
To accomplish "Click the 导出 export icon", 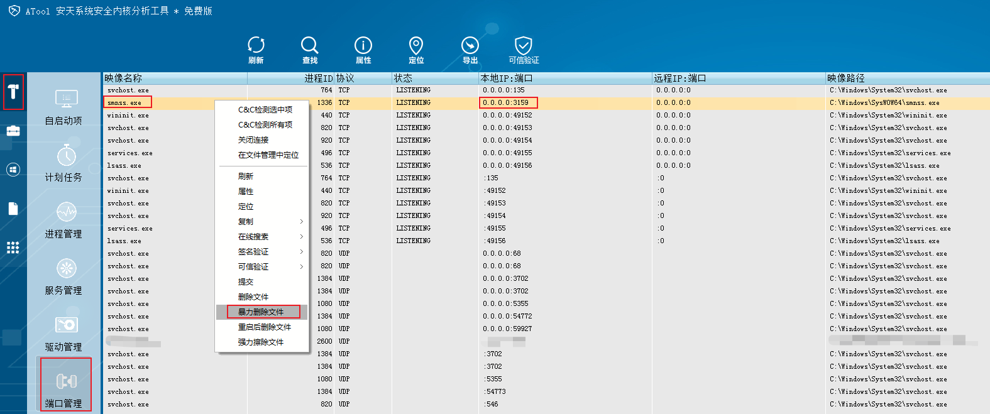I will click(x=470, y=50).
